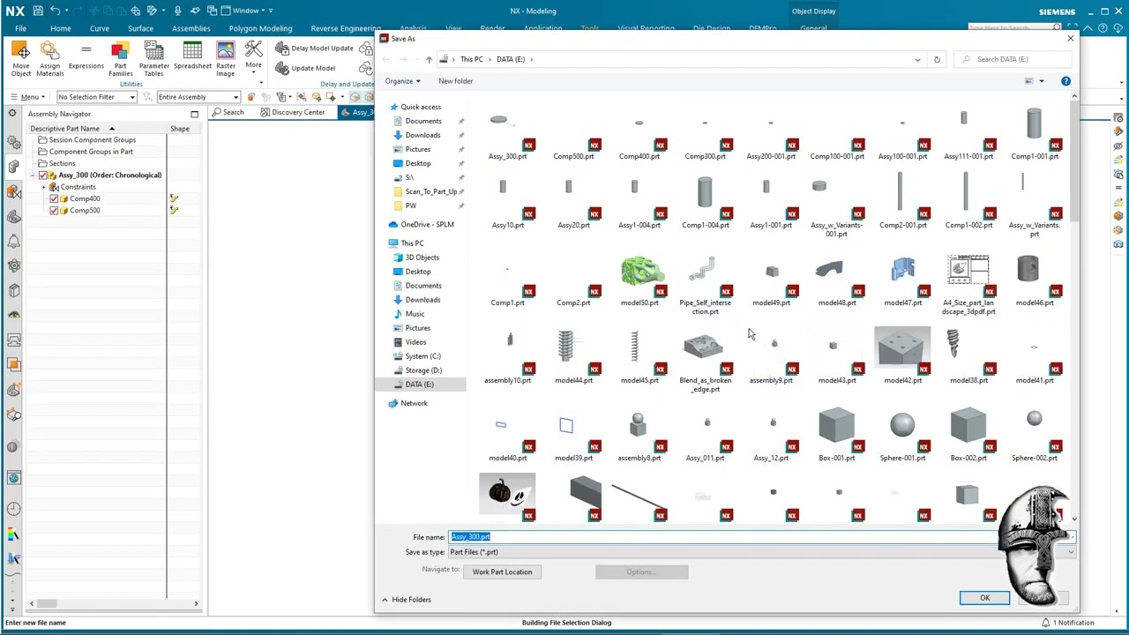Open the Discovery Center tab

(292, 113)
